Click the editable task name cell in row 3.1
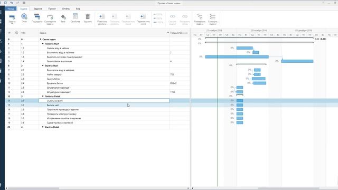338x190 pixels. 104,101
